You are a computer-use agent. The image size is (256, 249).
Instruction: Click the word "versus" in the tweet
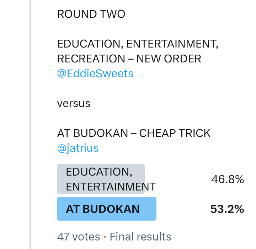click(x=74, y=104)
